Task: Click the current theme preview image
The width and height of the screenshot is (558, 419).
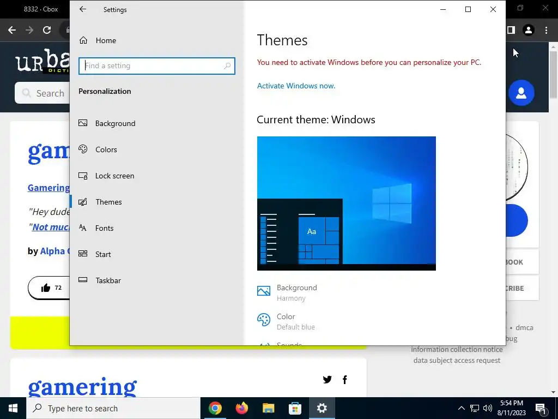Action: [346, 203]
